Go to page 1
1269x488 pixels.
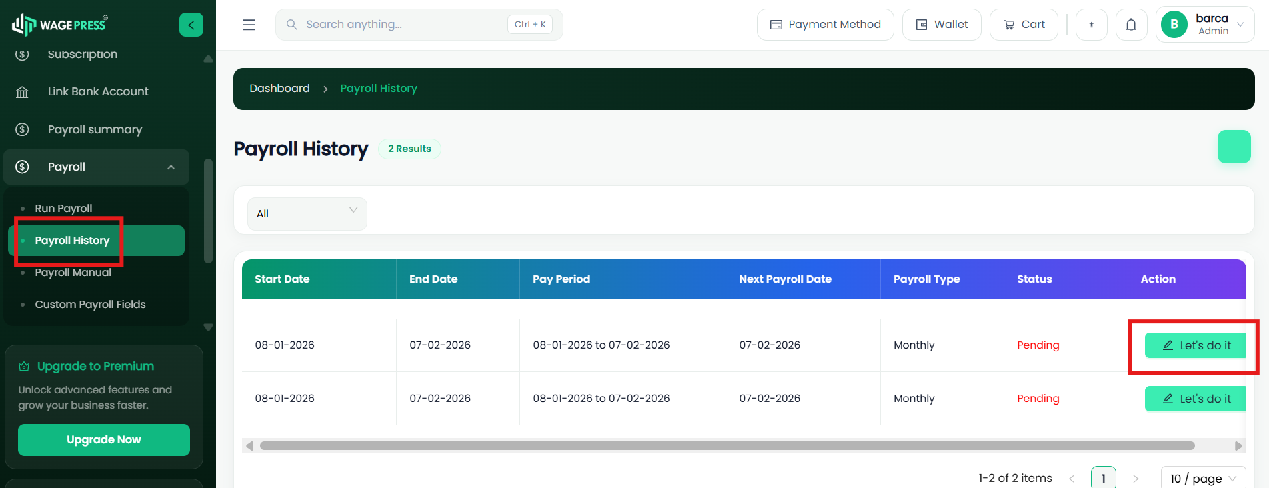pos(1104,478)
